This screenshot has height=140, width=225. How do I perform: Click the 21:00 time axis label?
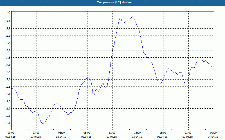coord(188,133)
